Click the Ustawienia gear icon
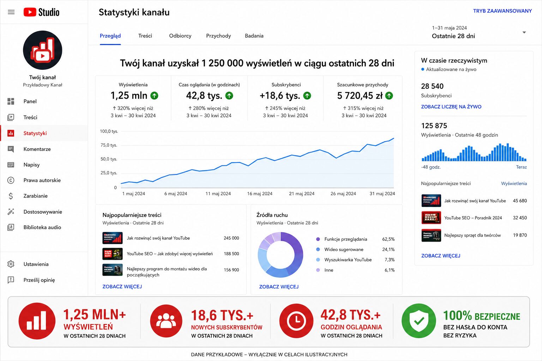Viewport: 542px width, 361px height. pyautogui.click(x=11, y=264)
